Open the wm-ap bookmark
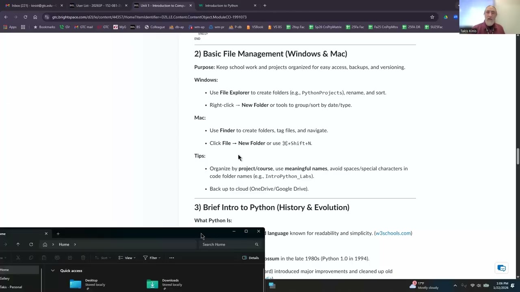The width and height of the screenshot is (520, 292). pos(196,27)
